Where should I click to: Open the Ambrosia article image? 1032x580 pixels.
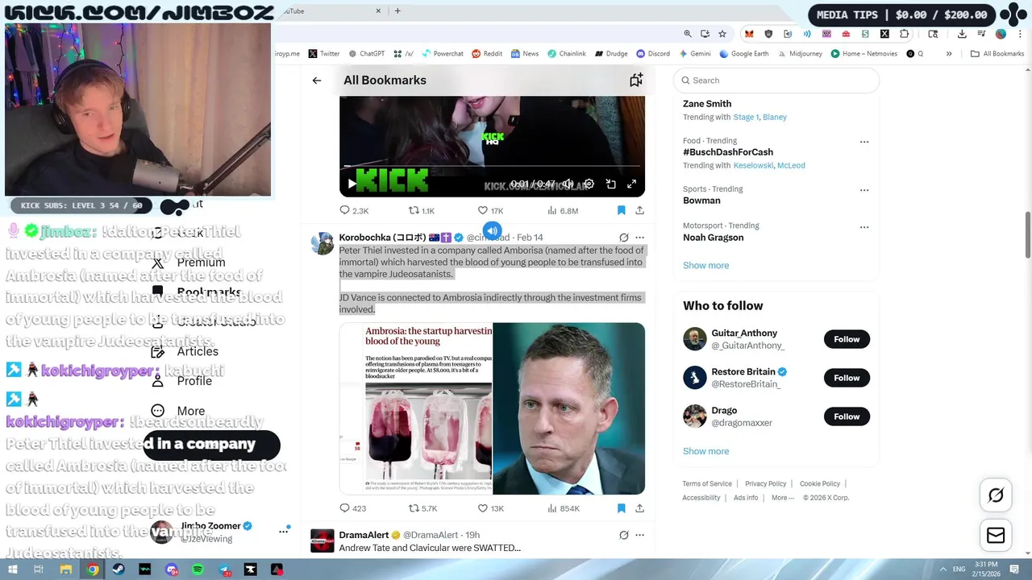coord(416,408)
